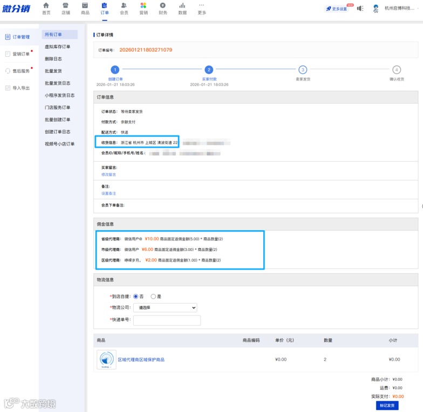Click the announcement speaker icon
Viewport: 423px width, 412px height.
tap(360, 9)
